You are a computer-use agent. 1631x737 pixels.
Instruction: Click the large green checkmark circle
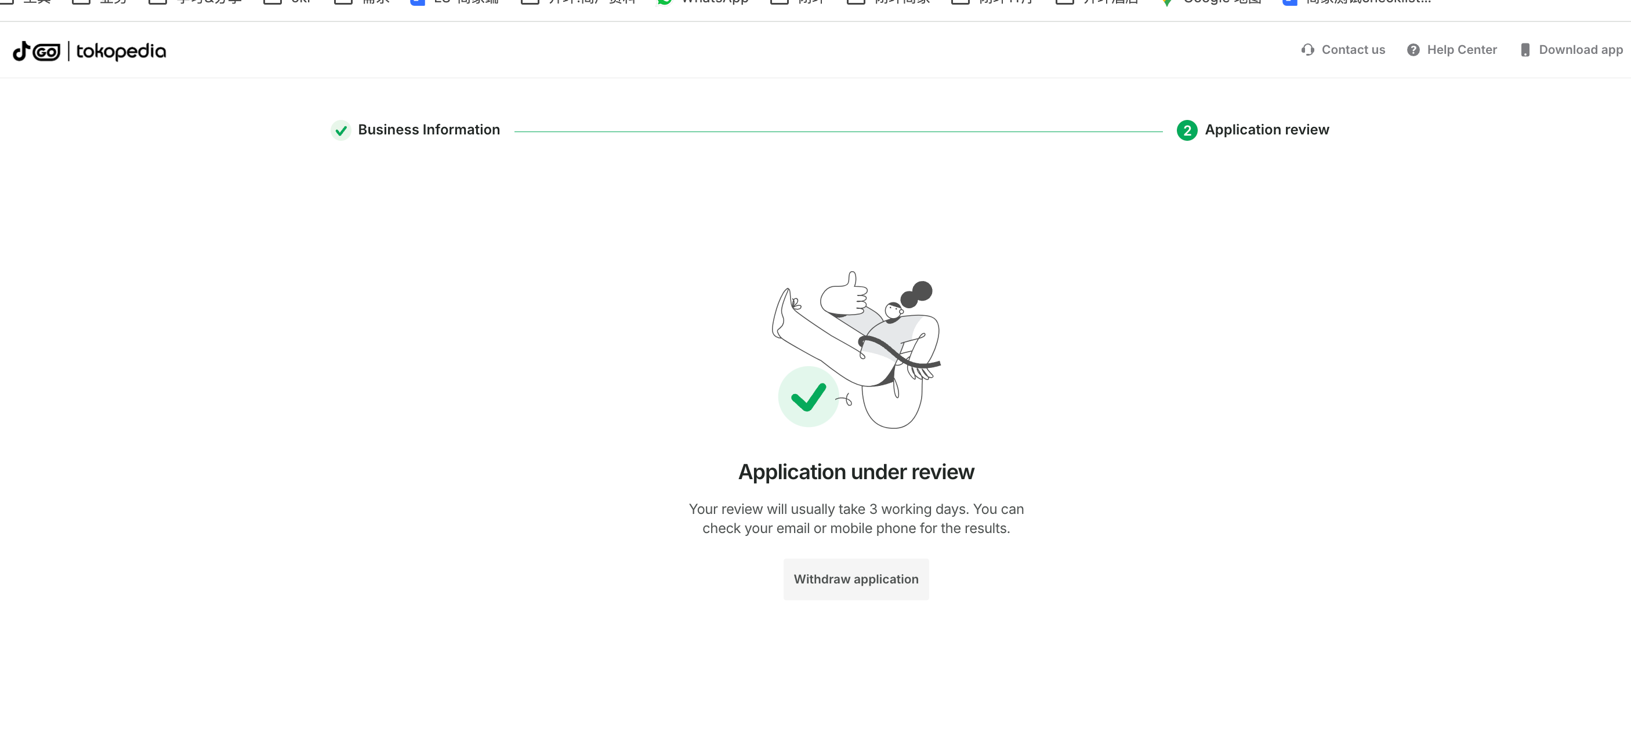tap(808, 397)
